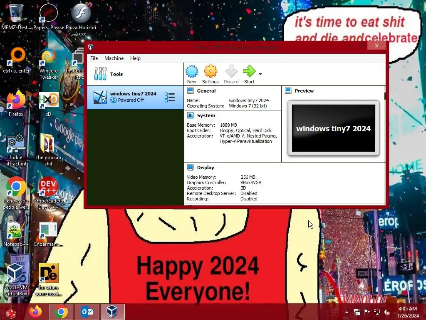Open the Forza Horizon 5.exe desktop icon
The image size is (426, 320).
81,19
